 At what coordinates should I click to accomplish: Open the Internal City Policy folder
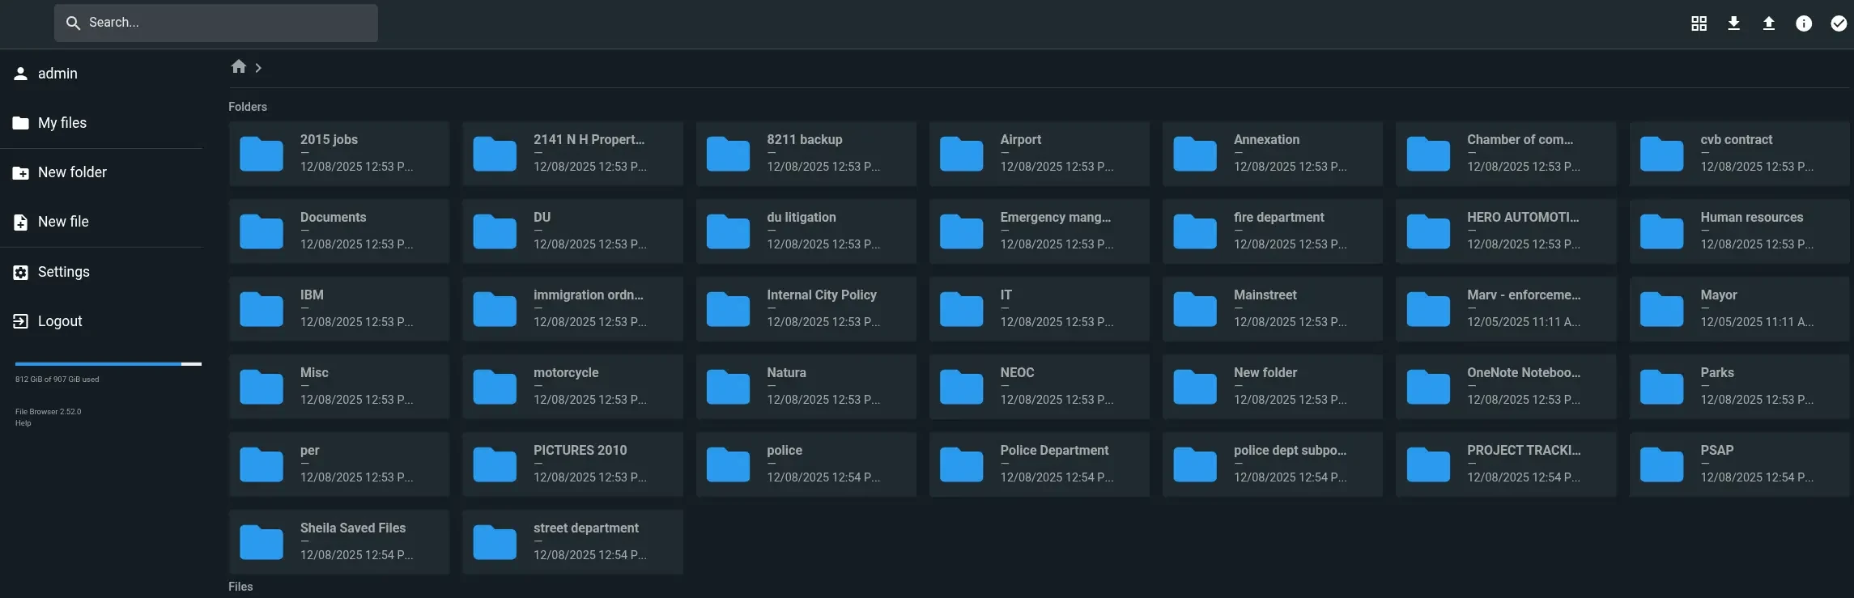(x=806, y=308)
